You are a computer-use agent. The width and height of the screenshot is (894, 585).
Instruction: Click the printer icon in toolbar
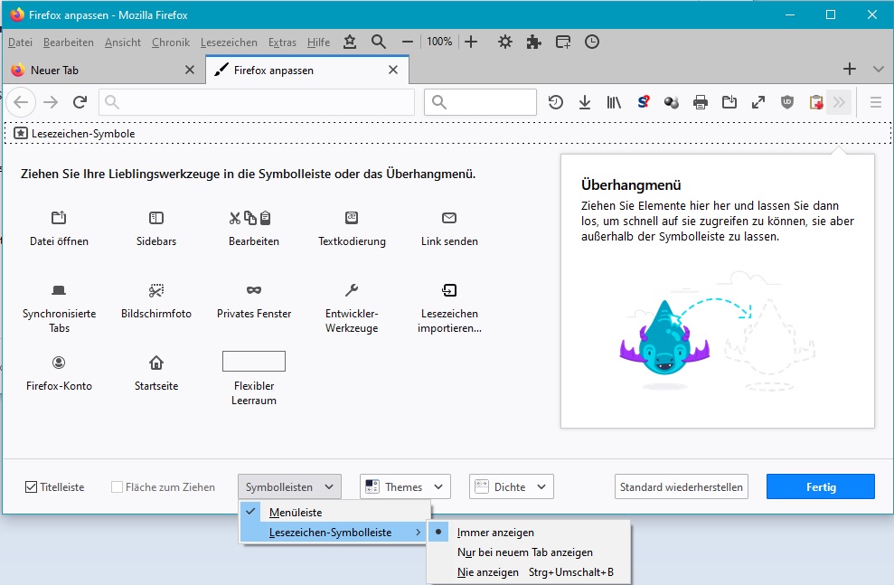coord(701,102)
